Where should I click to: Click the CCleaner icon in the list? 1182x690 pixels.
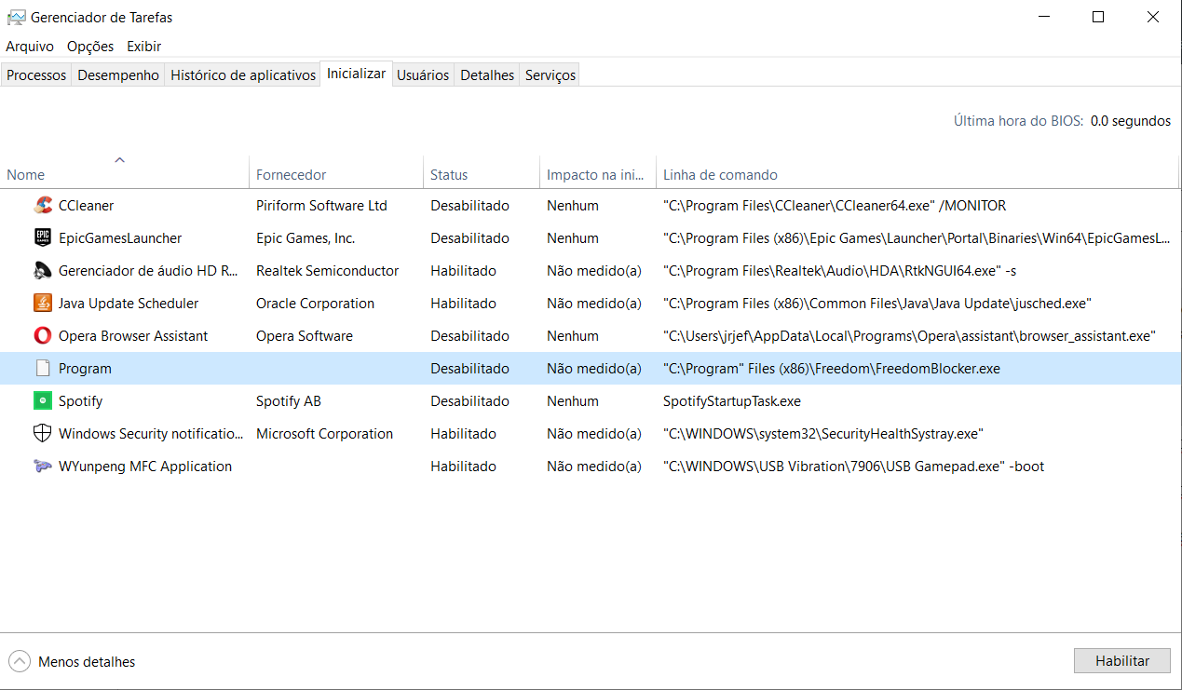[x=43, y=206]
